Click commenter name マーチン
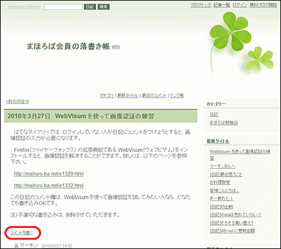 29,245
